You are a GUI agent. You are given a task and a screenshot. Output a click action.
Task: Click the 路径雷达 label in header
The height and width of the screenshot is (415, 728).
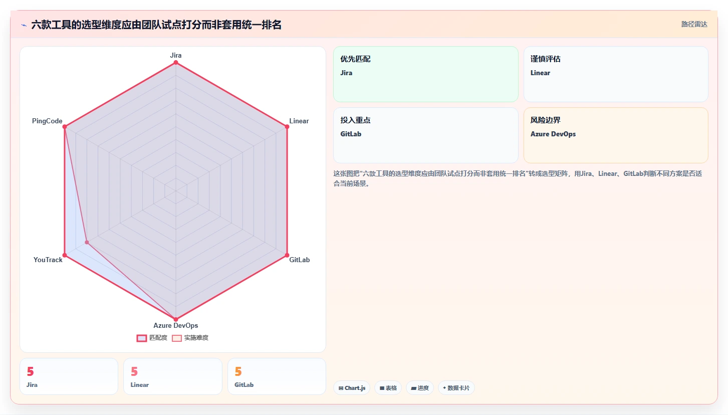tap(694, 24)
